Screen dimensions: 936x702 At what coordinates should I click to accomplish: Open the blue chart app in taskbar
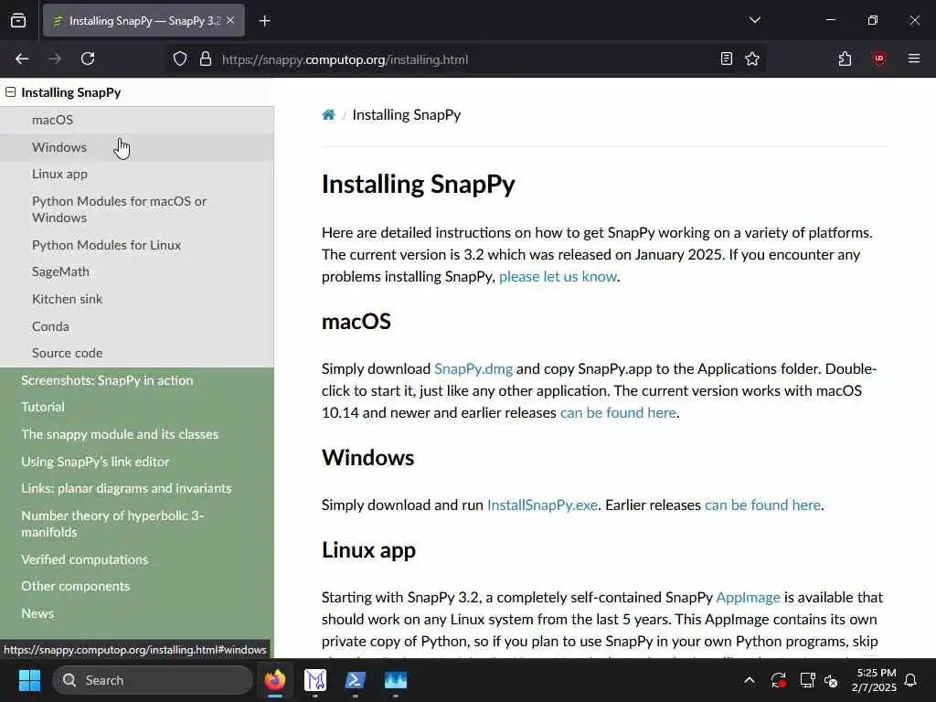(x=395, y=680)
